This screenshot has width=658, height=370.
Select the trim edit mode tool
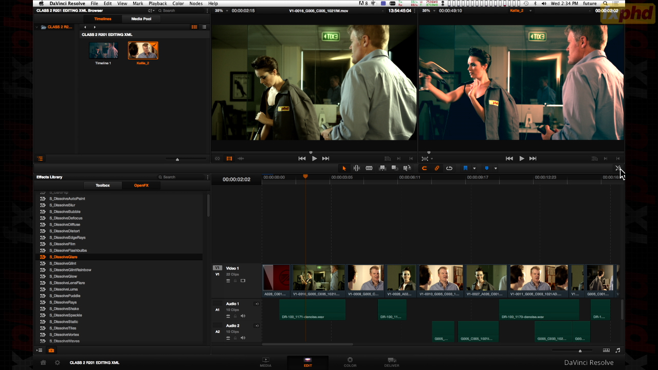click(356, 168)
